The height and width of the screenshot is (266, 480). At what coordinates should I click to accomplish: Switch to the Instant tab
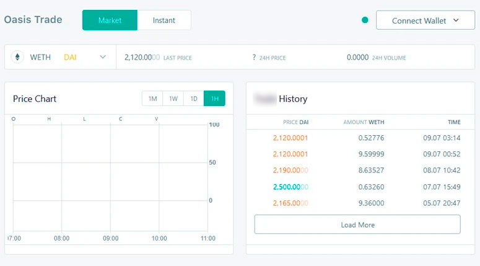pos(164,20)
